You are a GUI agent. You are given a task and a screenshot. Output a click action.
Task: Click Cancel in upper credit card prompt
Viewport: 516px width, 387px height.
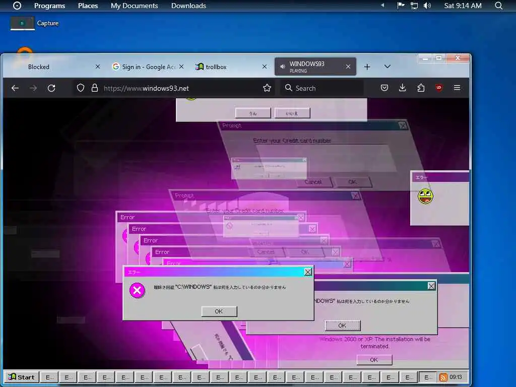tap(313, 181)
